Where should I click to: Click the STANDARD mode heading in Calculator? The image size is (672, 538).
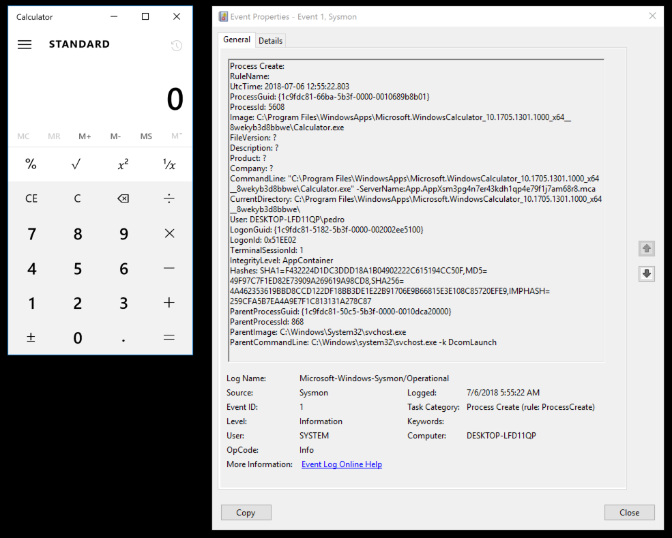click(79, 44)
